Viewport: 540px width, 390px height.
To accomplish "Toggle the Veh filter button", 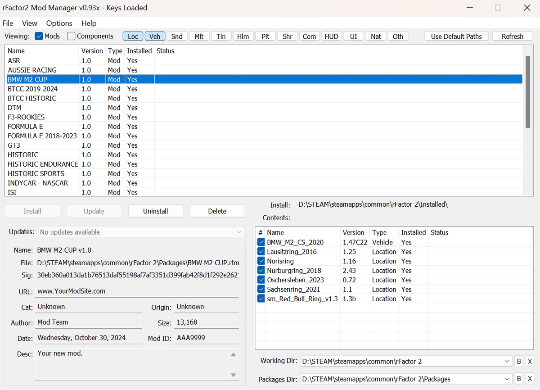I will [x=155, y=36].
